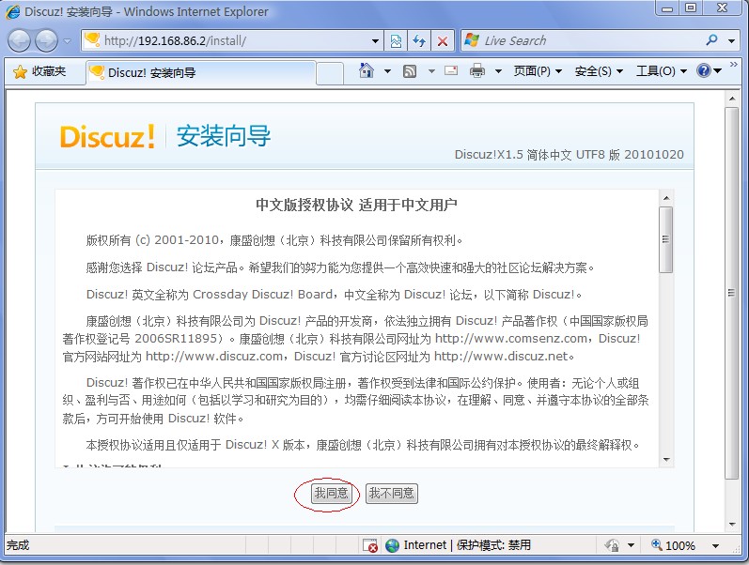Click the Read Mail icon
Screen dimensions: 749x565
(x=451, y=70)
